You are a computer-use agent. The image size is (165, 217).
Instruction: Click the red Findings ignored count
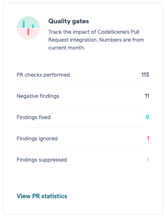tap(148, 138)
